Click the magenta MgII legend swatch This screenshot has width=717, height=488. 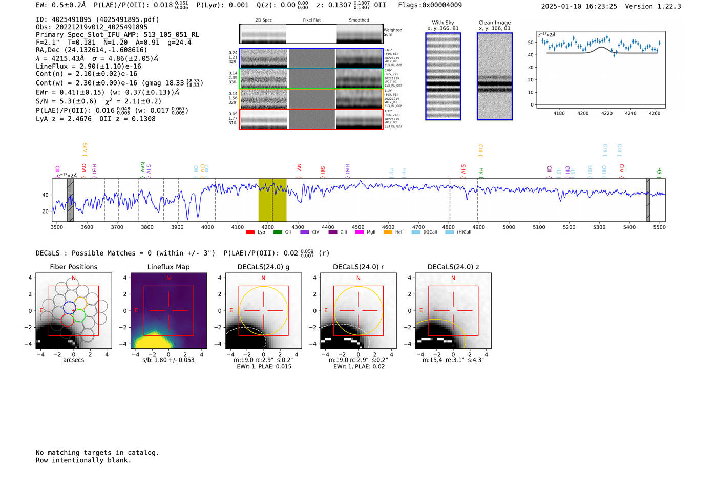tap(360, 232)
